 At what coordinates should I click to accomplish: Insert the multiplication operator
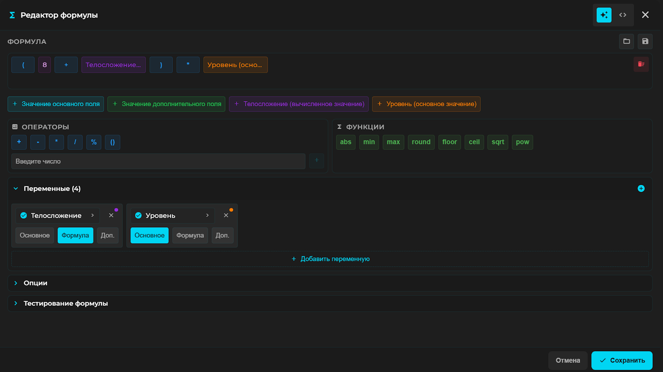click(x=56, y=142)
